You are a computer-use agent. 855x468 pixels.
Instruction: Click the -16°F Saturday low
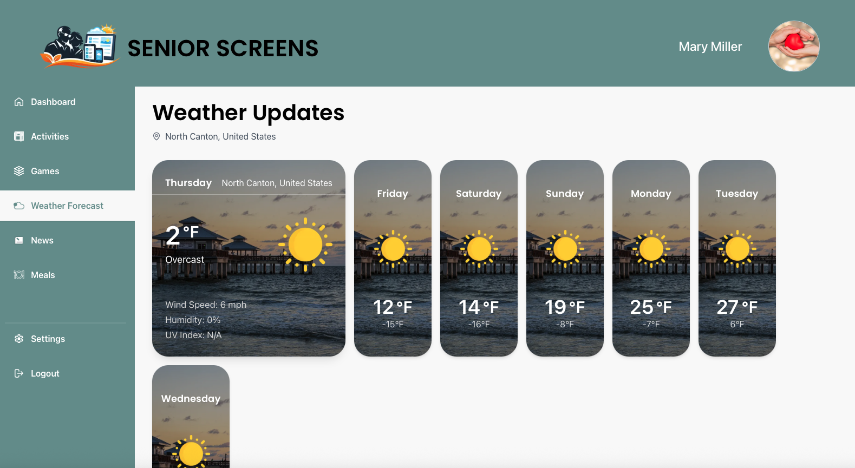[x=479, y=324]
